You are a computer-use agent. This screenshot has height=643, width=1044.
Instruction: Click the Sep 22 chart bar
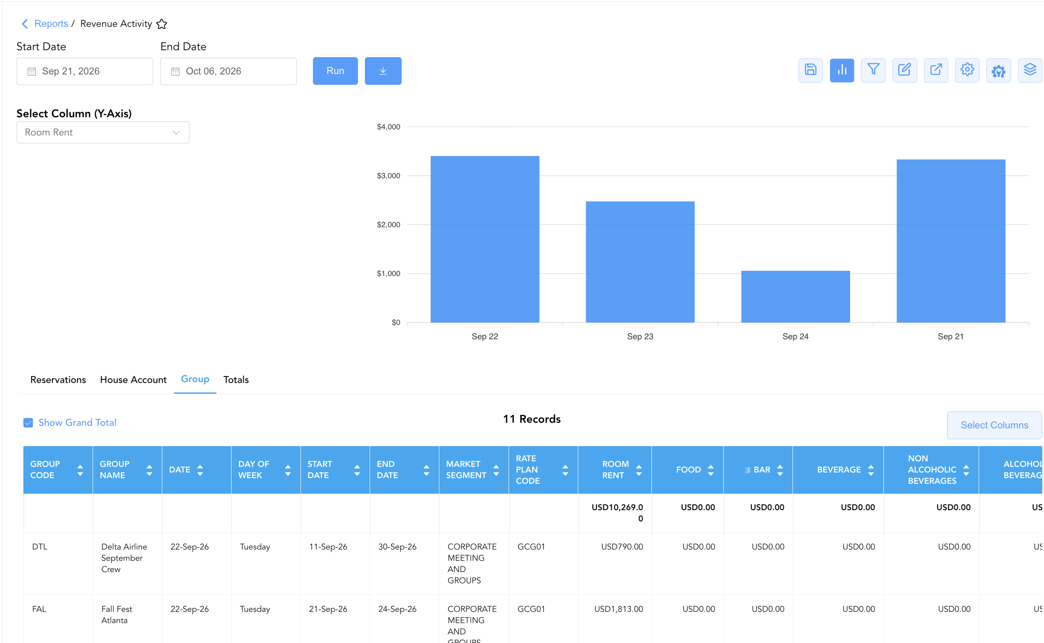pos(485,239)
